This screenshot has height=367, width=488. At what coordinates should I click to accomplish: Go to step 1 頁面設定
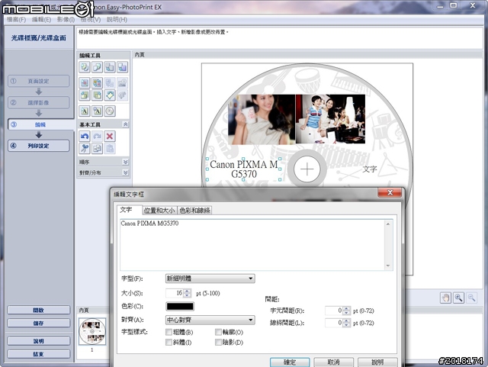point(39,81)
